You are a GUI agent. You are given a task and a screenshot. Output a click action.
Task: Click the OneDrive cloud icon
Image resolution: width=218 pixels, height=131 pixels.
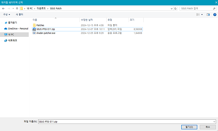click(6, 29)
